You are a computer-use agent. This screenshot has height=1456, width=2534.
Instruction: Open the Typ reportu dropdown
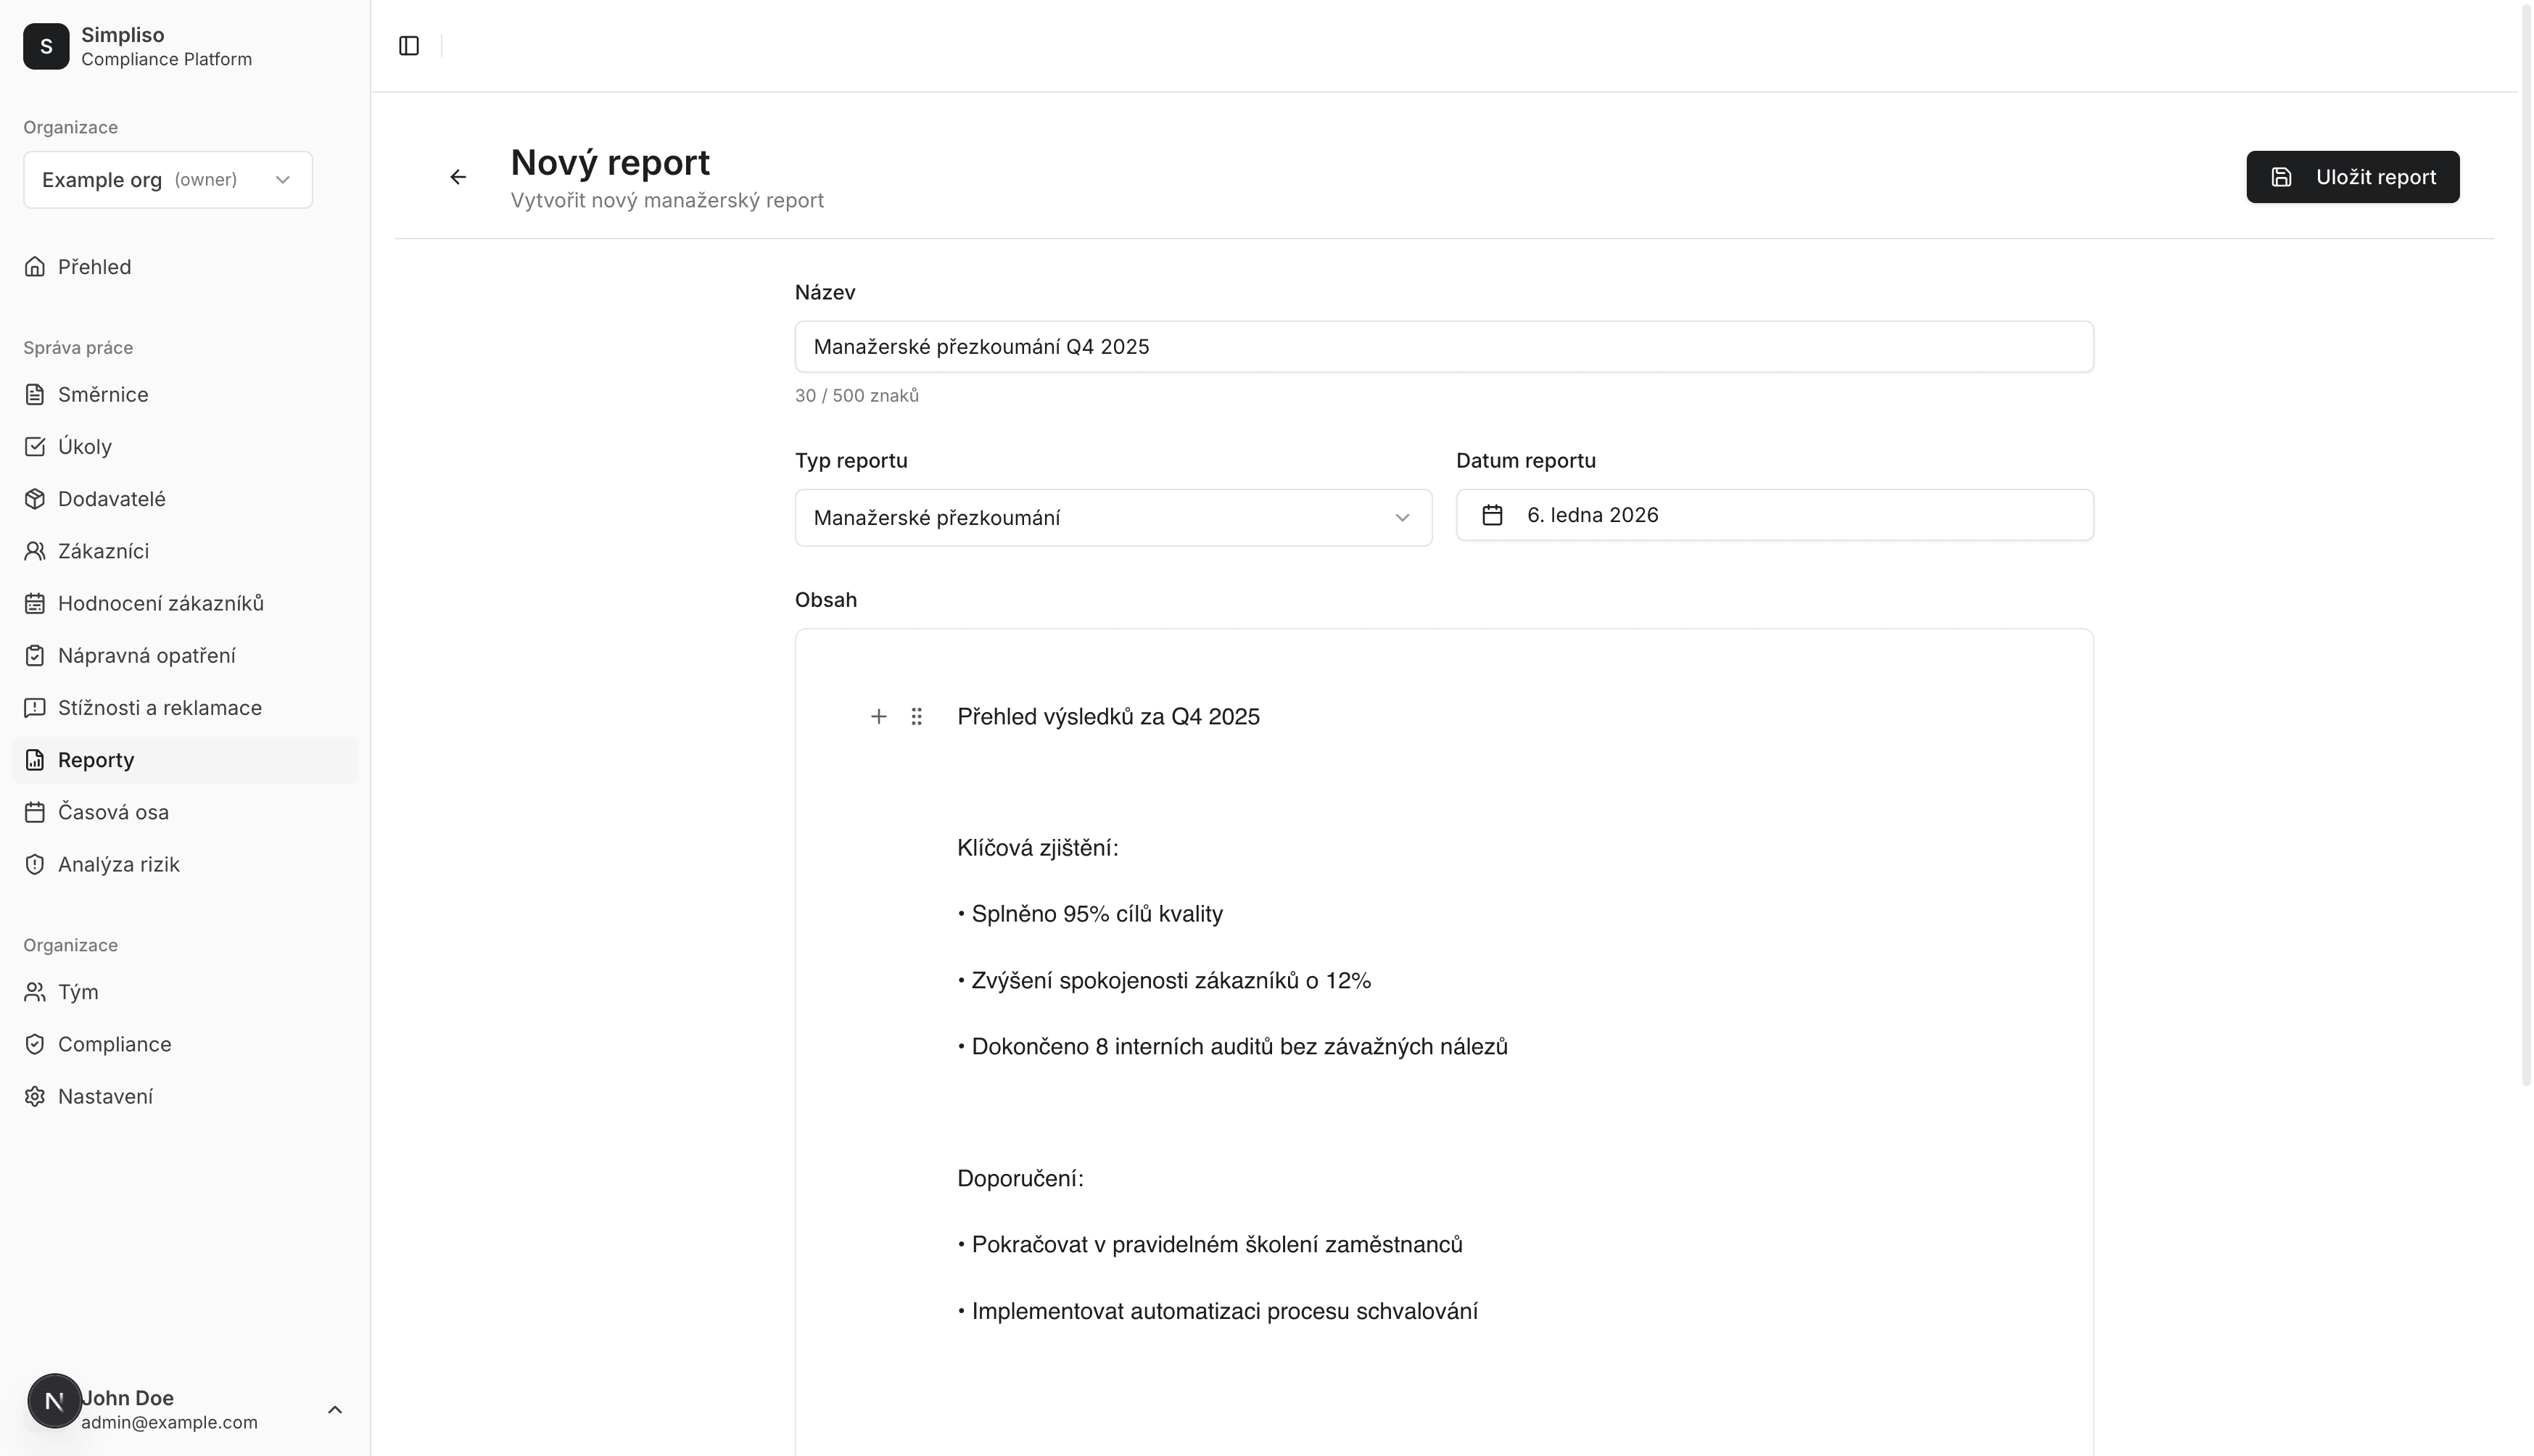[1112, 518]
